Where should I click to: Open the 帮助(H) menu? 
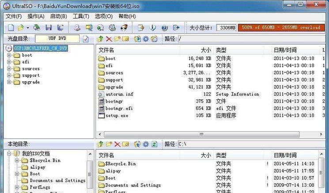click(x=127, y=16)
